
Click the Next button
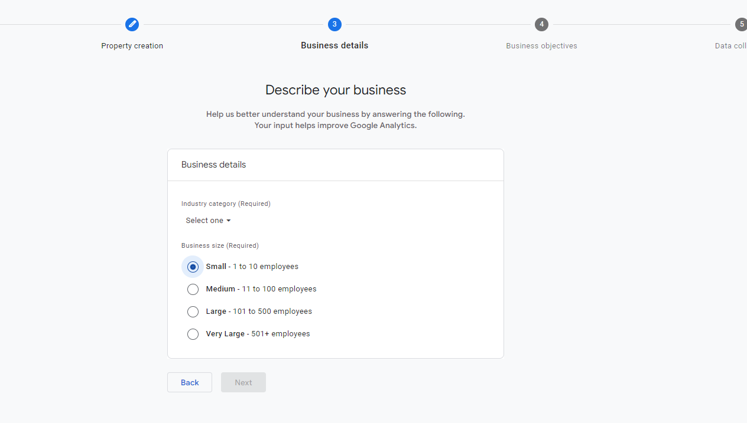pos(243,382)
